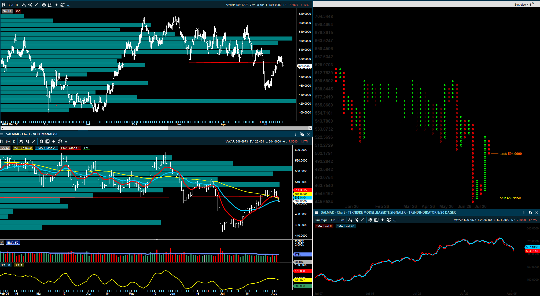Click the 504.0000 price tag on top chart axis

[x=304, y=66]
